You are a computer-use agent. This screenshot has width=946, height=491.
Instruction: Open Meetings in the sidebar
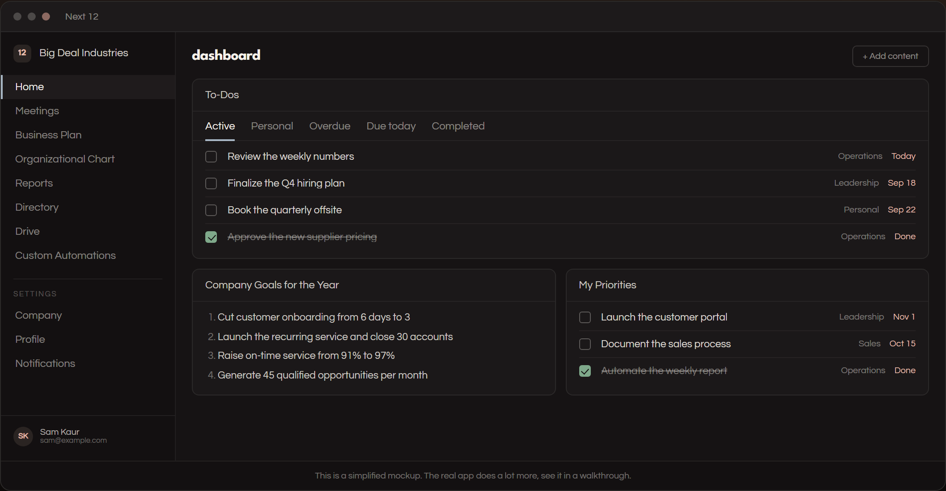(x=88, y=111)
